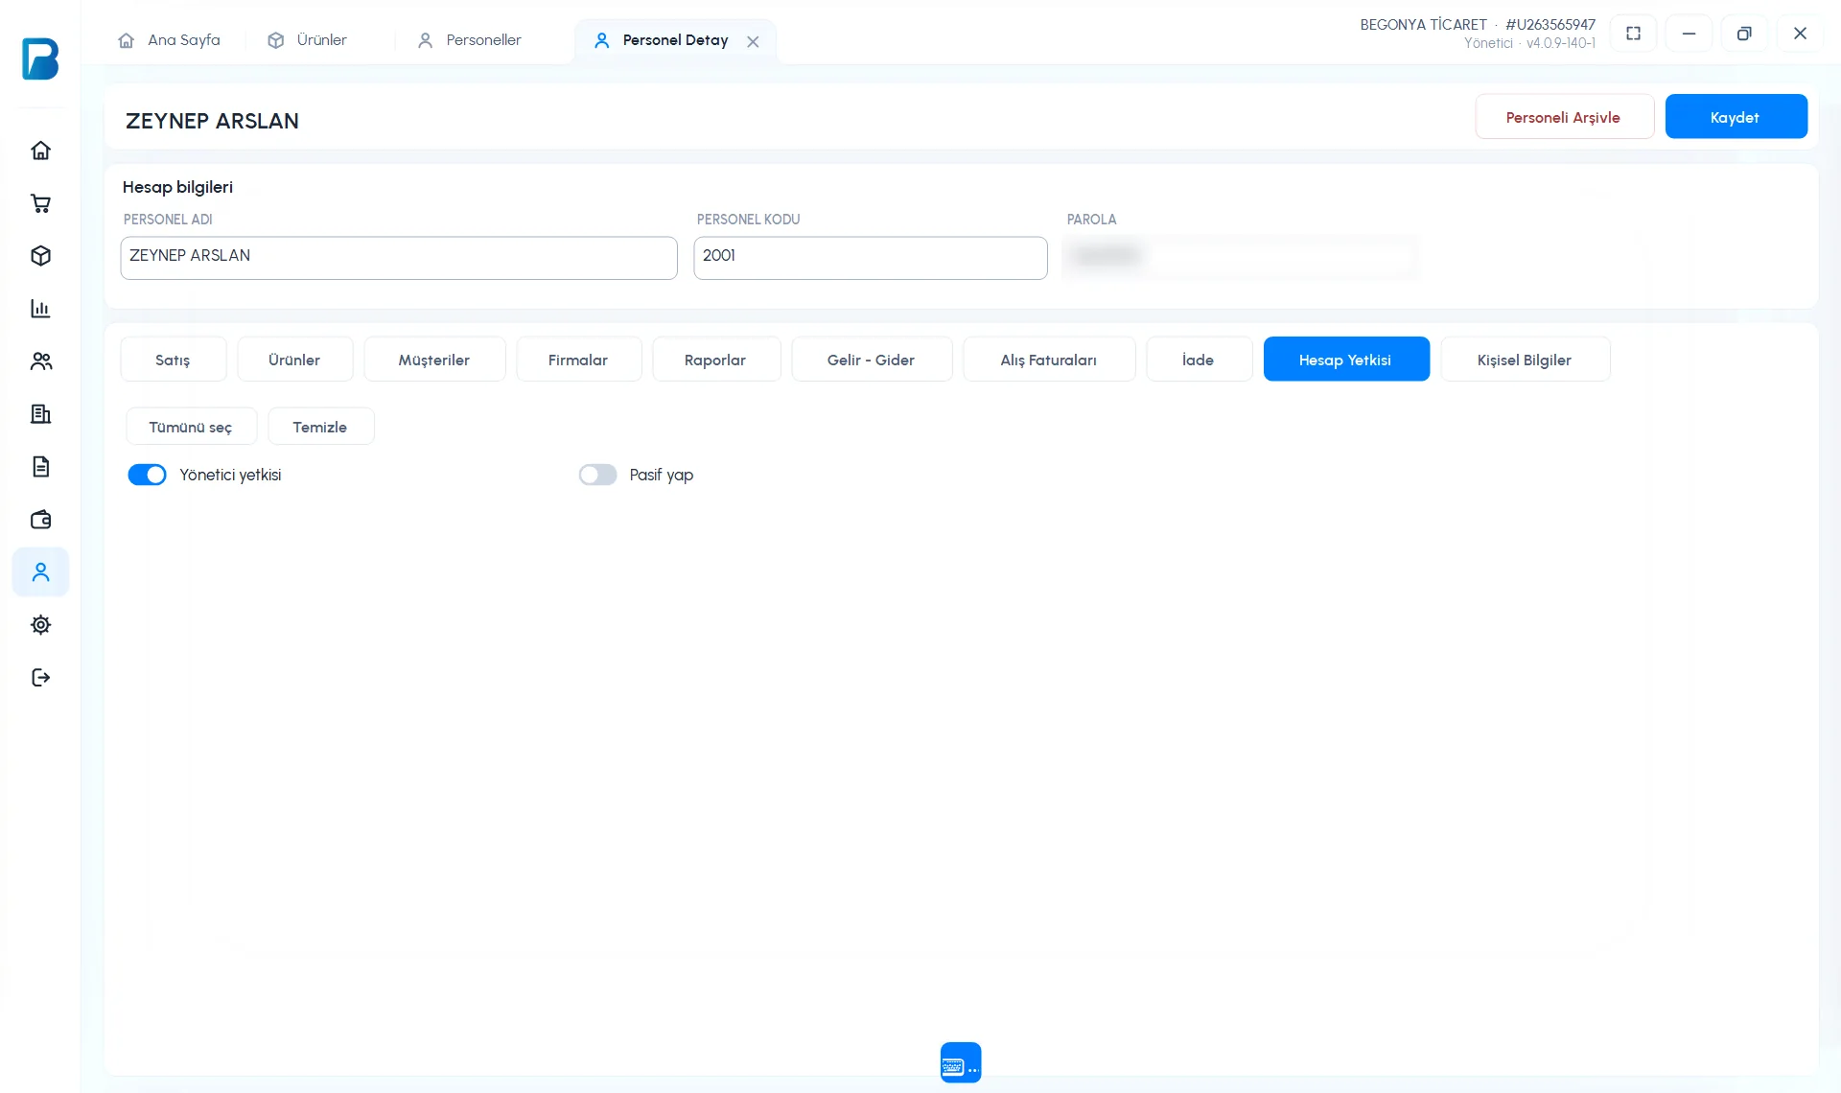Open the on-screen keyboard icon at bottom

tap(961, 1062)
